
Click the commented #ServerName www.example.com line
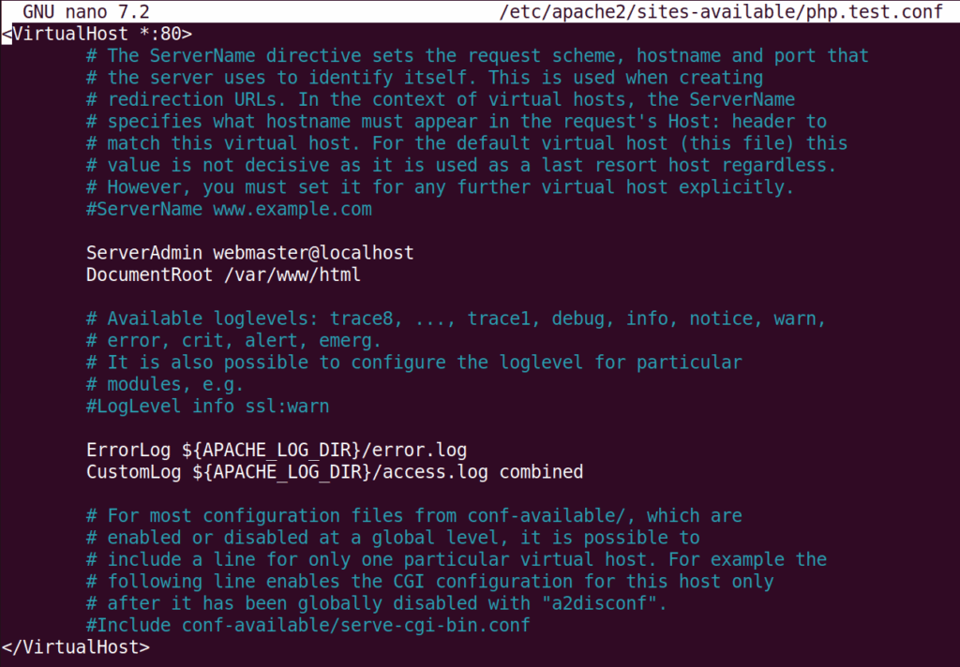click(229, 209)
